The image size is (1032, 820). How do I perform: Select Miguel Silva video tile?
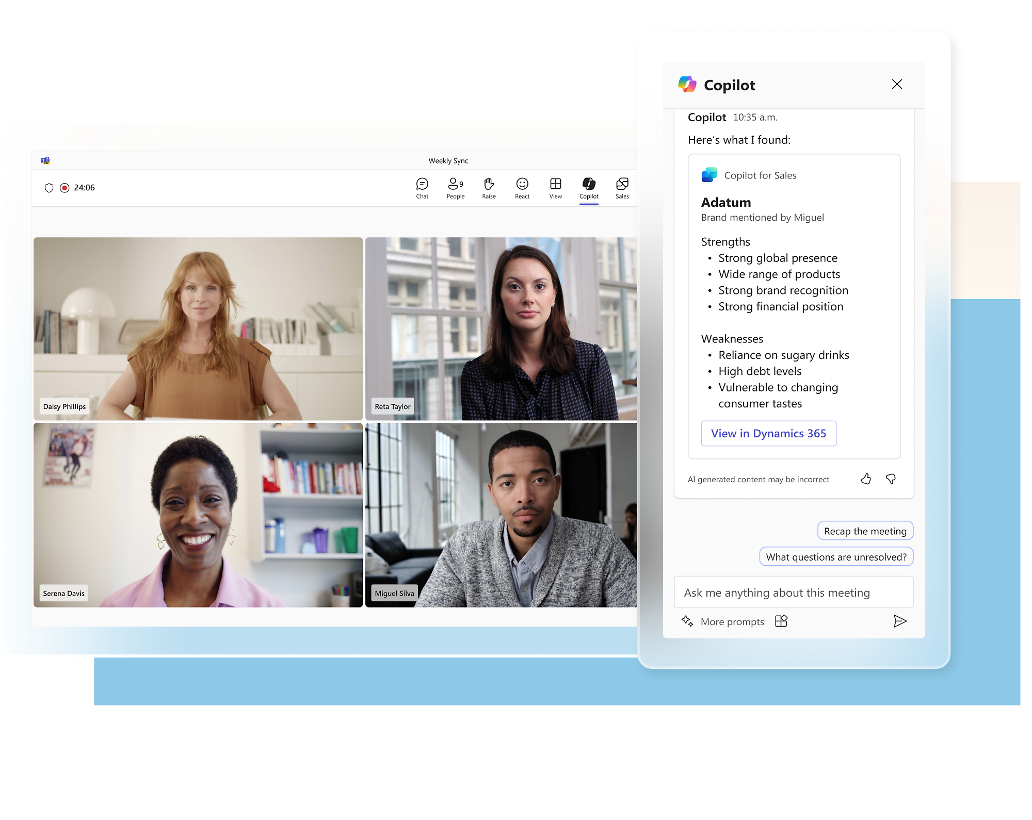pos(501,515)
